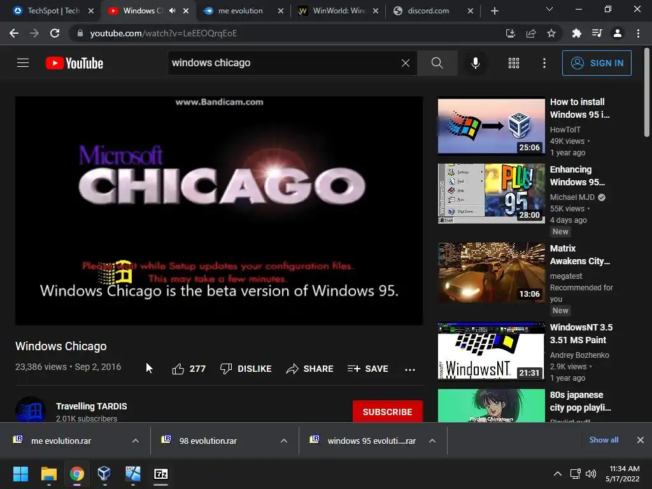Click the Dislike button
652x489 pixels.
click(246, 369)
